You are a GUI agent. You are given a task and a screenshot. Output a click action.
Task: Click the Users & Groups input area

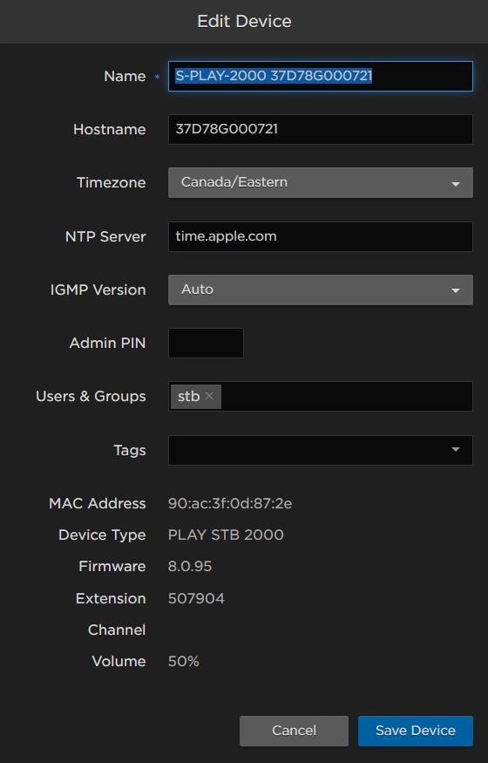click(x=321, y=396)
